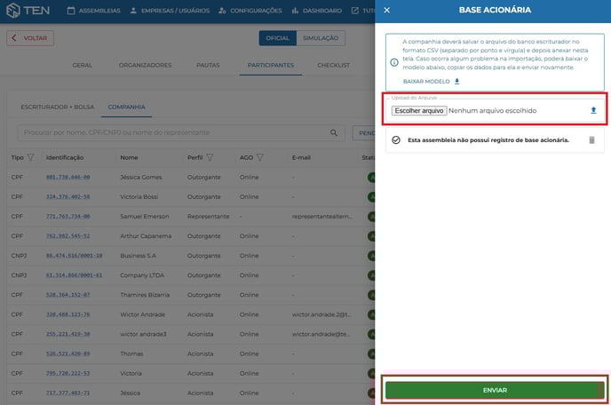Click the name Arthur Capanema
Image resolution: width=611 pixels, height=405 pixels.
(146, 236)
